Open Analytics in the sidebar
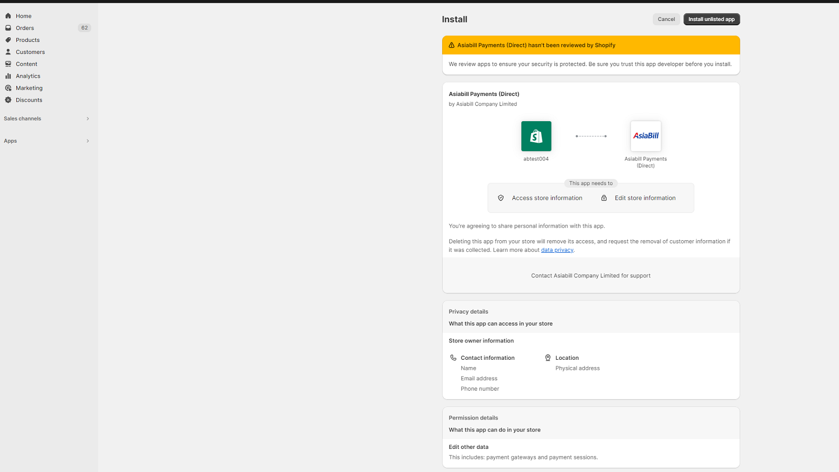The image size is (839, 472). tap(28, 77)
